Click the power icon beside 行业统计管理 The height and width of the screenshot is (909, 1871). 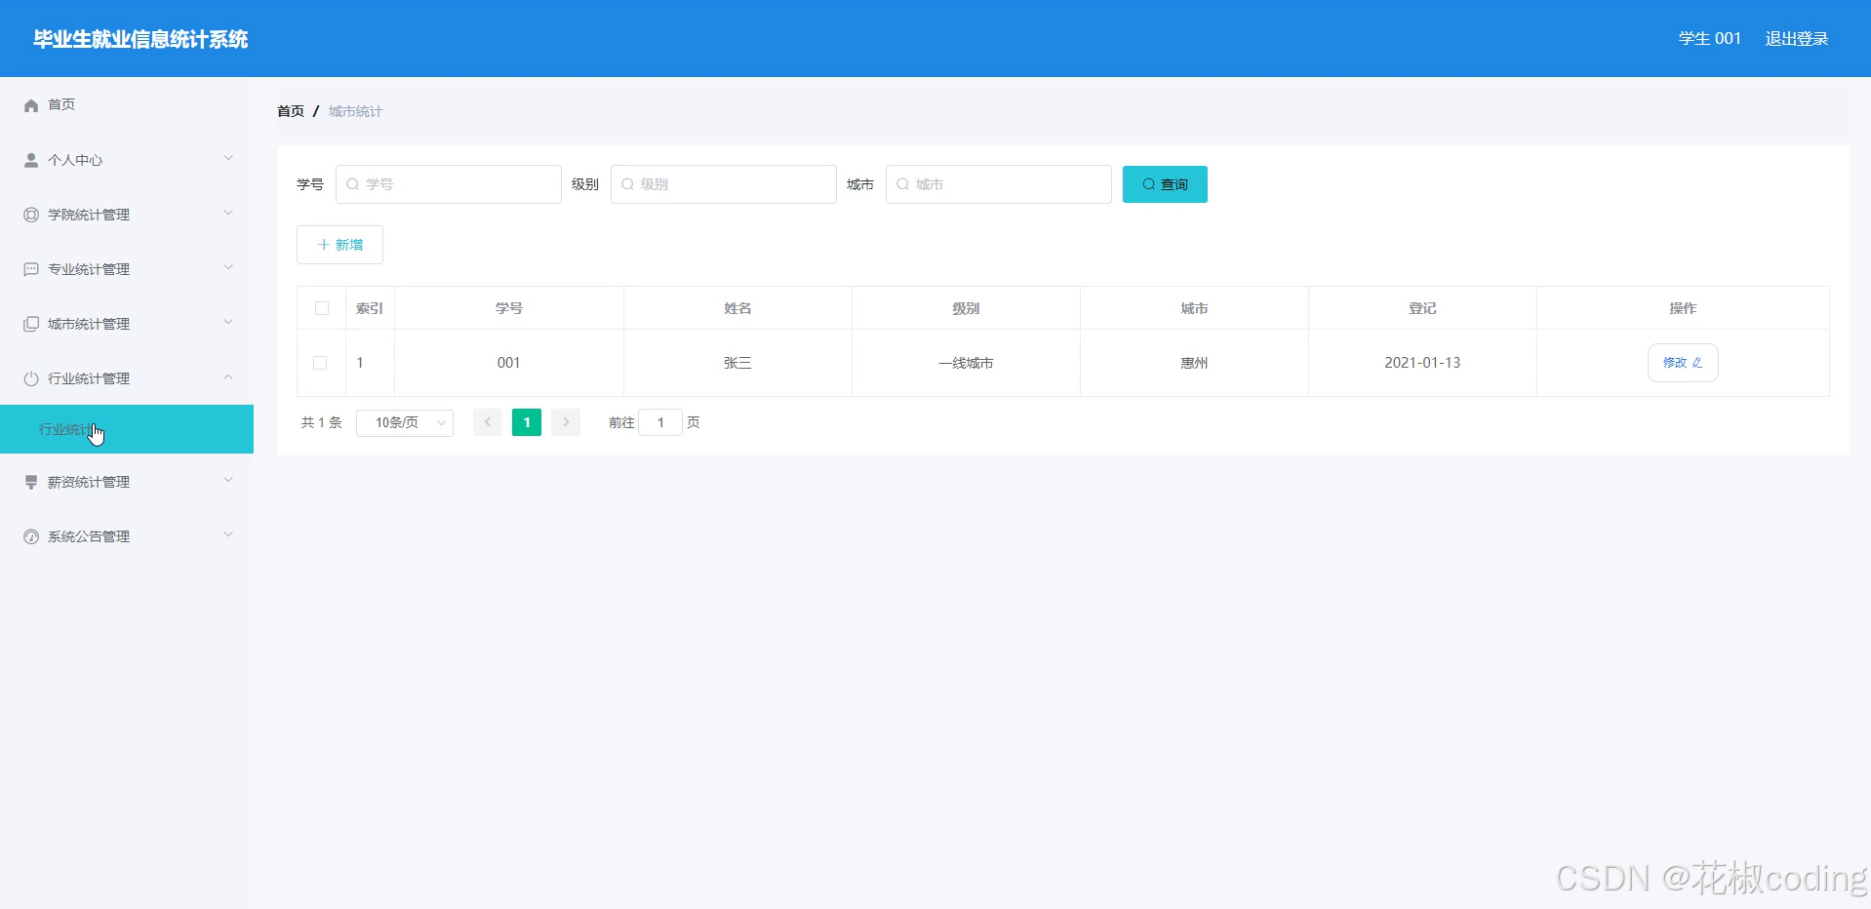(31, 378)
